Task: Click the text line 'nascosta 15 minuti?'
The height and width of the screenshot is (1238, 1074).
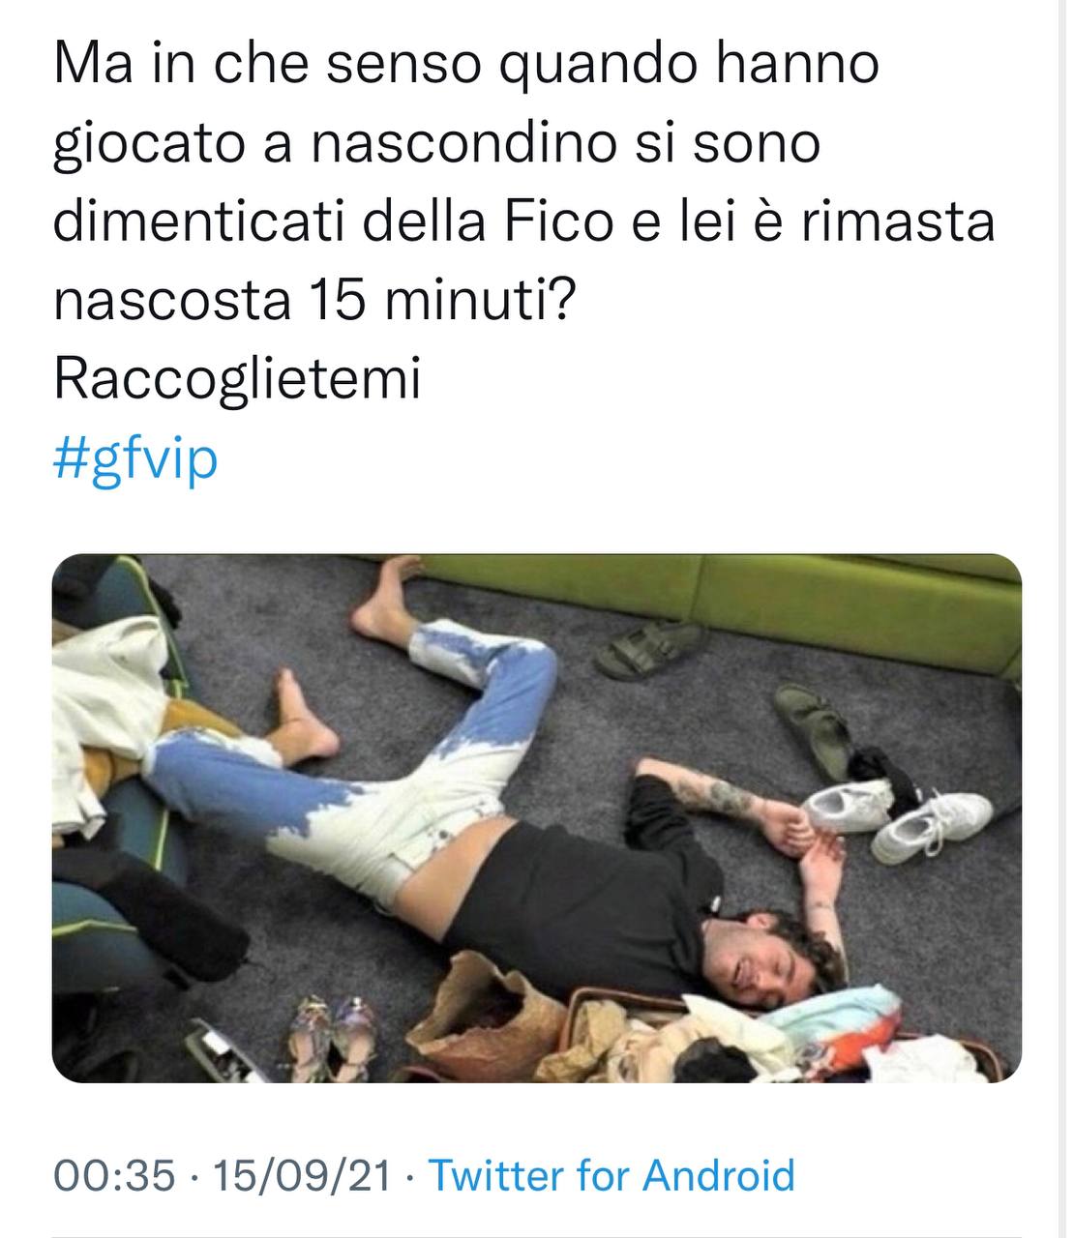Action: 315,301
